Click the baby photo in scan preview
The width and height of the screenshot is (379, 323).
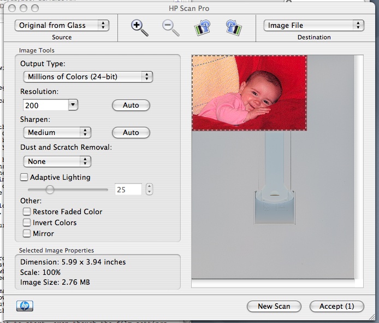pyautogui.click(x=249, y=93)
